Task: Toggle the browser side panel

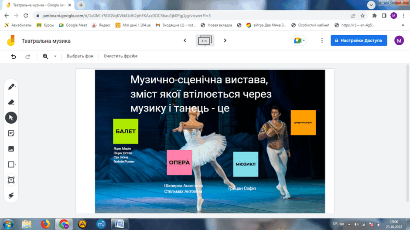Action: [x=384, y=16]
